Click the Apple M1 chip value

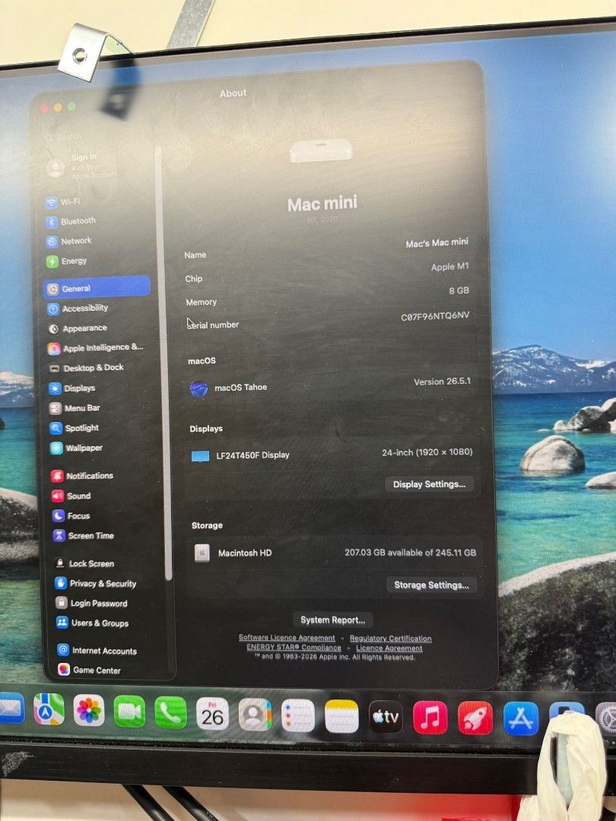pyautogui.click(x=449, y=267)
